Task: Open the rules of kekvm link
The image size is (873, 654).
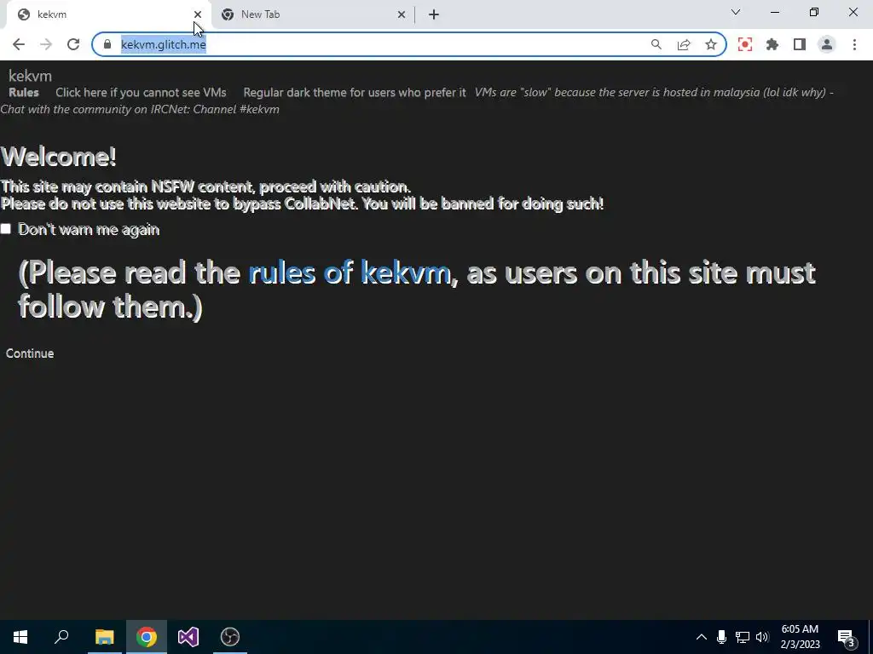Action: coord(350,272)
